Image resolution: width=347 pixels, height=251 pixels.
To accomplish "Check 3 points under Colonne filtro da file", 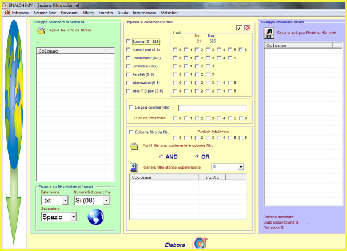I will pos(208,137).
